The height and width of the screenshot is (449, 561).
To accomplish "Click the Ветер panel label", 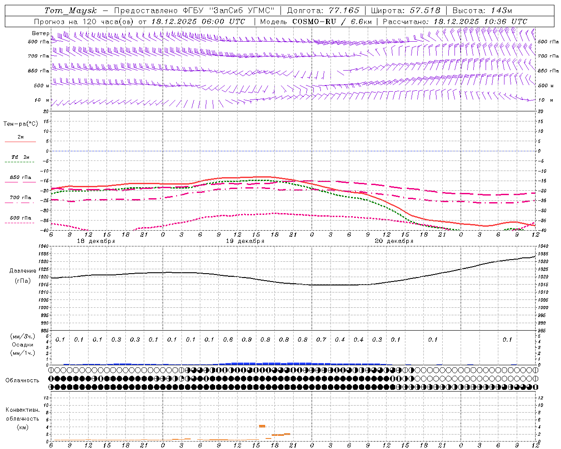I will point(40,33).
